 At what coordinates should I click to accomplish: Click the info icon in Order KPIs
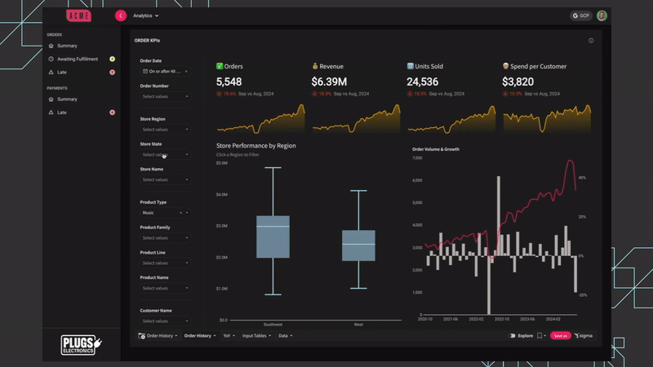(591, 40)
